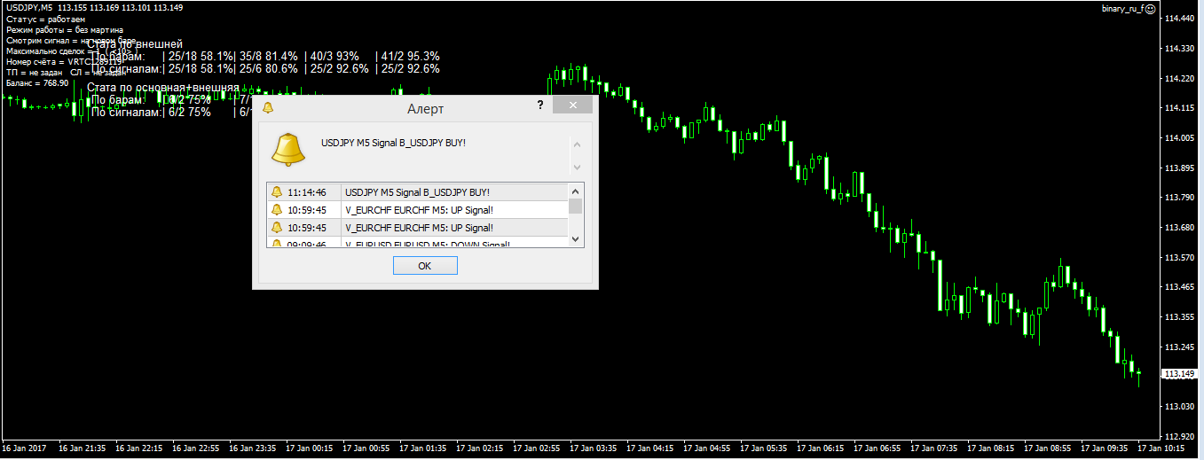Click the large golden bell alert icon
Image resolution: width=1204 pixels, height=460 pixels.
coord(288,148)
